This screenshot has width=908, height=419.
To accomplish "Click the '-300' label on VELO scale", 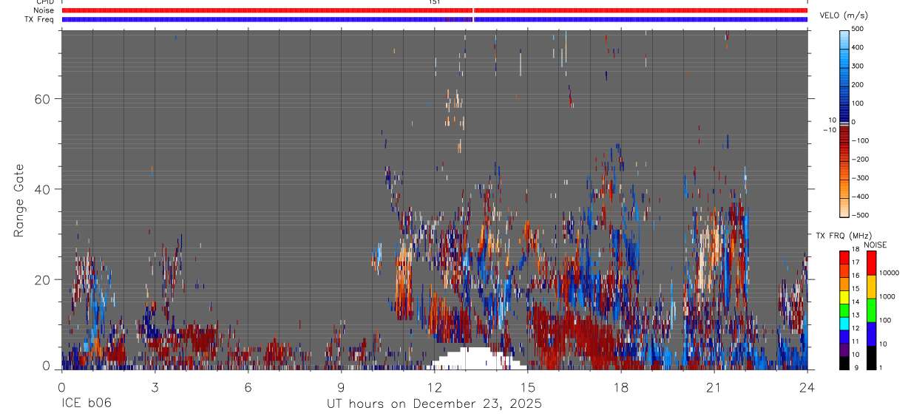I will [858, 178].
